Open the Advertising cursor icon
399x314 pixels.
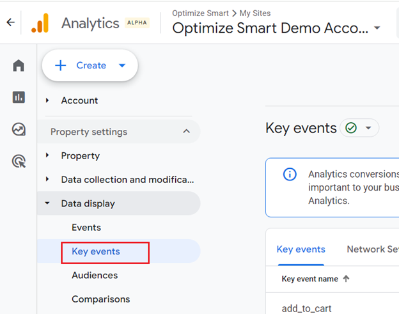coord(19,161)
